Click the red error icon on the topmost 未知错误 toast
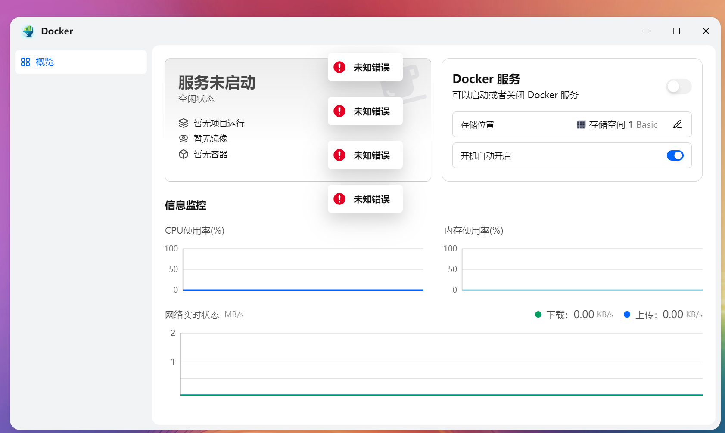The height and width of the screenshot is (433, 725). [339, 67]
